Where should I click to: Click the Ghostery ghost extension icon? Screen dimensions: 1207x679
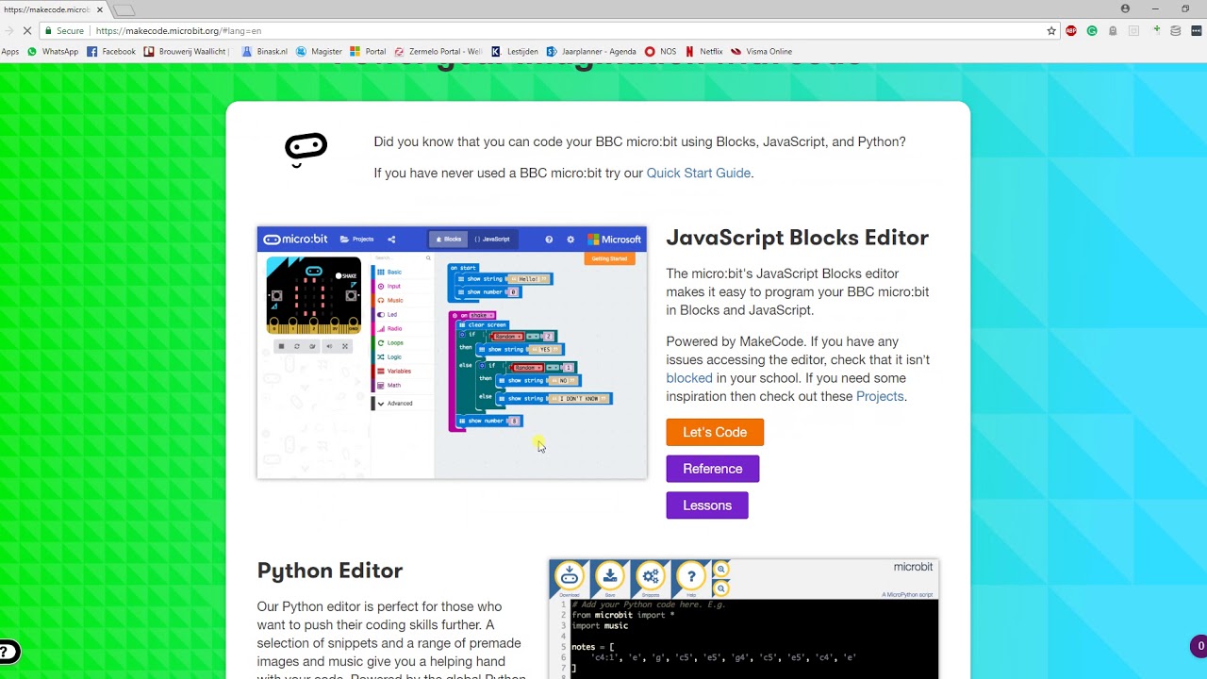click(x=1113, y=31)
